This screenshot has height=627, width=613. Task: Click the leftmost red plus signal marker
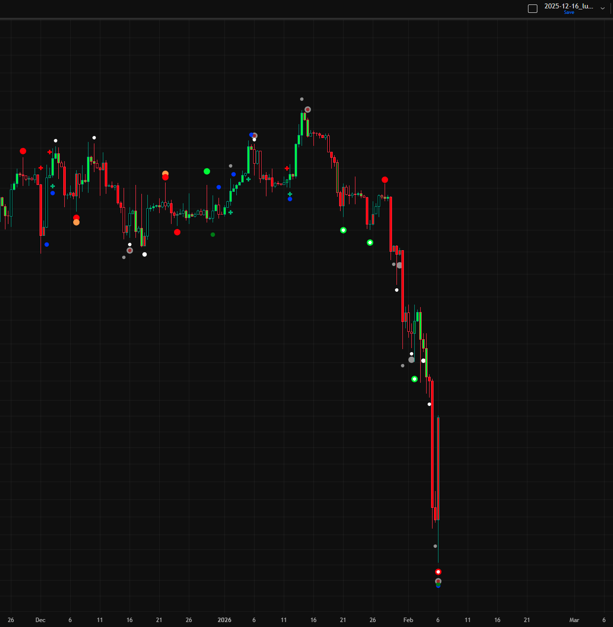[41, 168]
